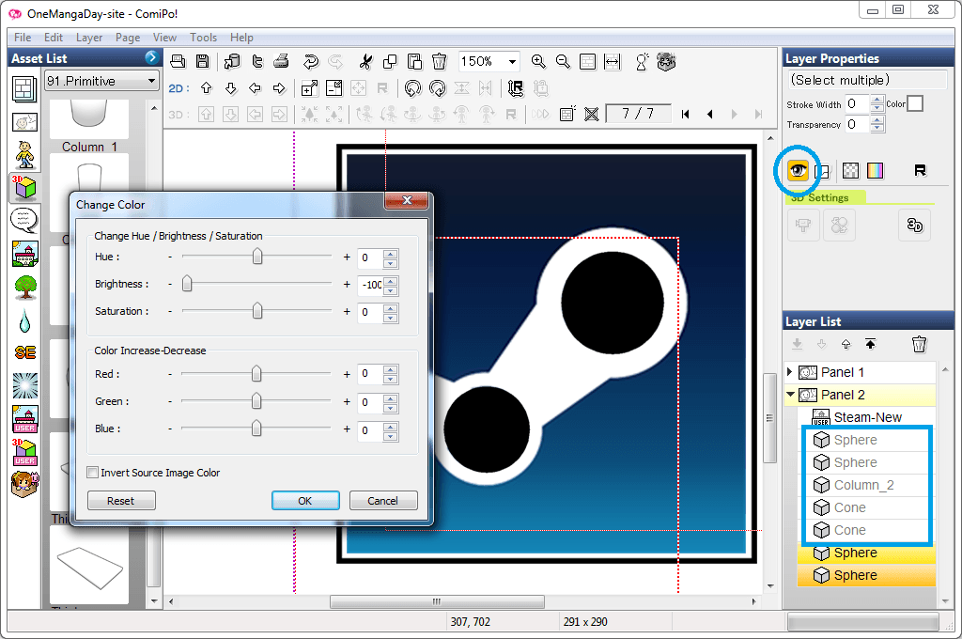Viewport: 962px width, 639px height.
Task: Open the stroke Color swatch
Action: [915, 103]
